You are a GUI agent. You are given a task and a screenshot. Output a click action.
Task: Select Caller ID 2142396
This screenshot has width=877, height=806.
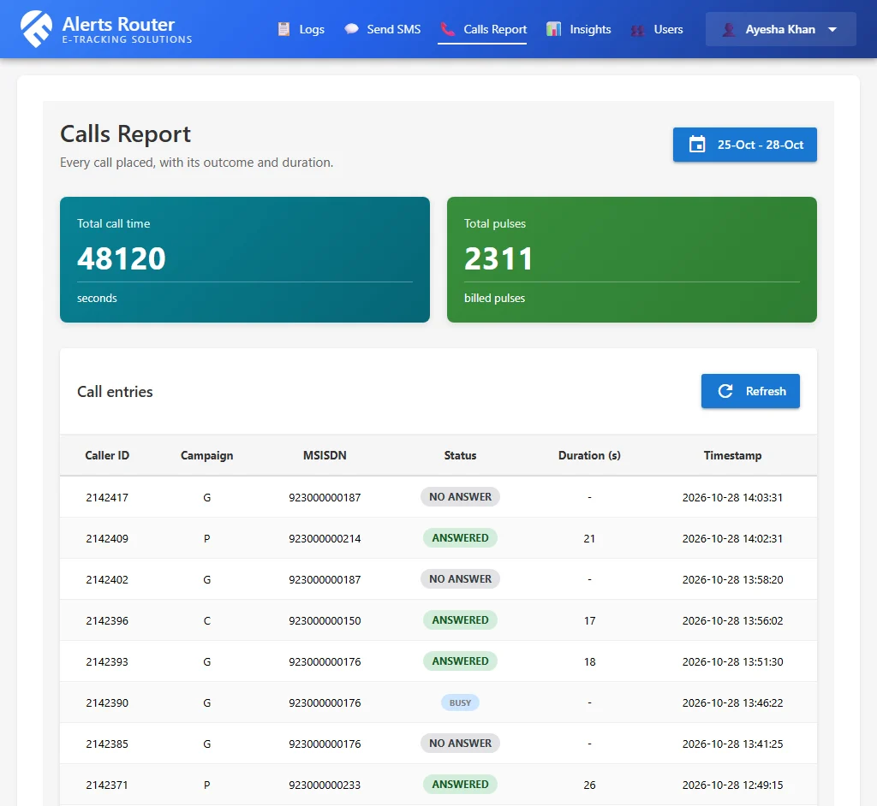[107, 620]
